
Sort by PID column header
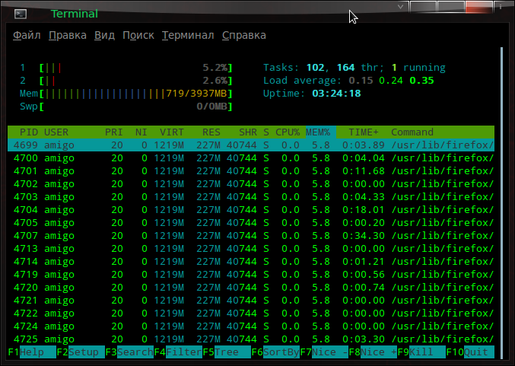point(29,132)
